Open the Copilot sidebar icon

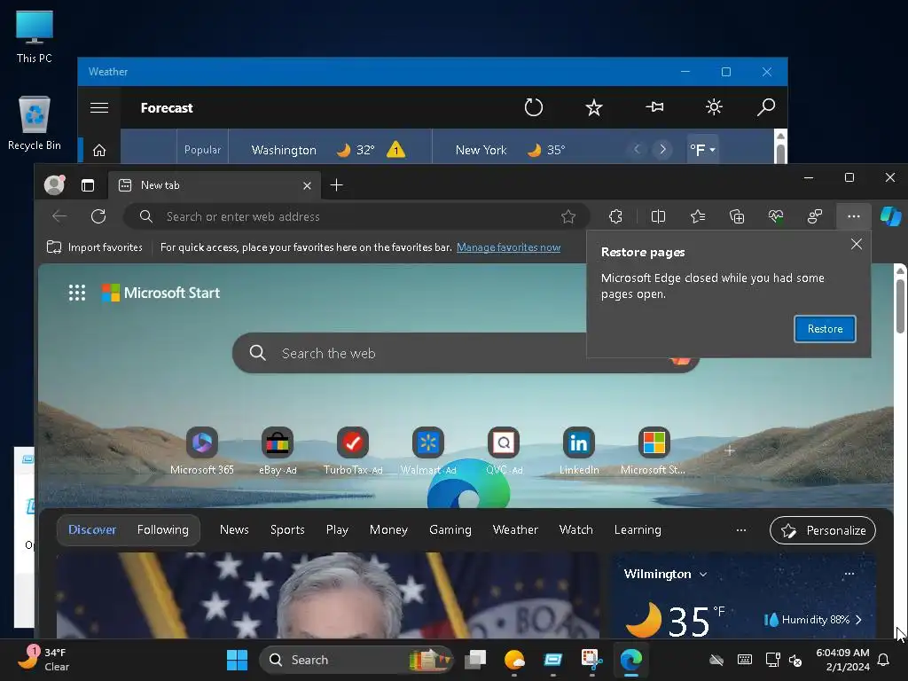point(890,216)
